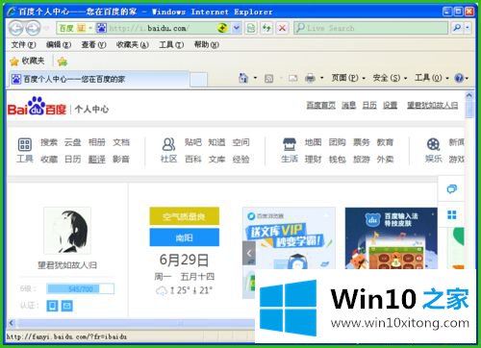481x348 pixels.
Task: Open the 文件(F) menu
Action: pyautogui.click(x=23, y=44)
